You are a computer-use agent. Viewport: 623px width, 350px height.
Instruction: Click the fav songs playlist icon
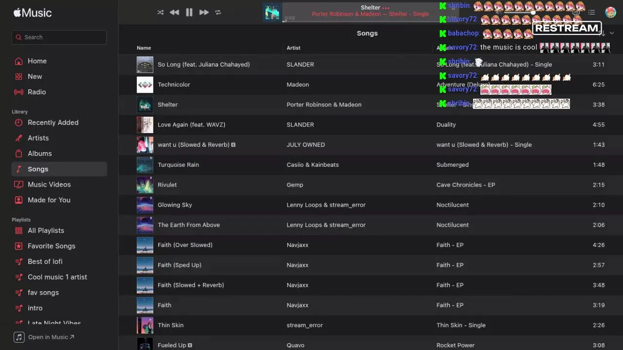point(18,293)
